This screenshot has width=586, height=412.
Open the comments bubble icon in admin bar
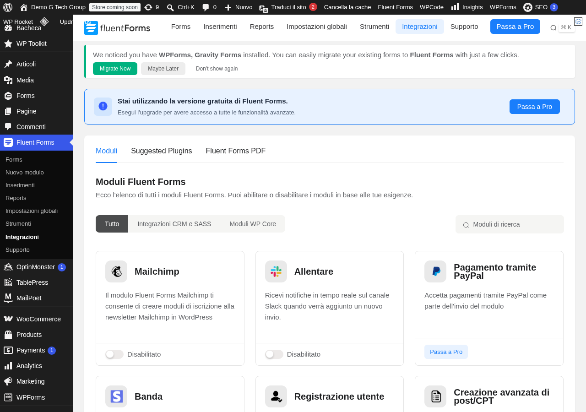click(206, 7)
